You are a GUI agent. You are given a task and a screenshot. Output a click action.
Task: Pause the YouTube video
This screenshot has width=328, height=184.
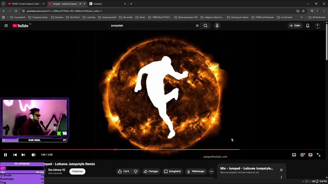[5, 155]
